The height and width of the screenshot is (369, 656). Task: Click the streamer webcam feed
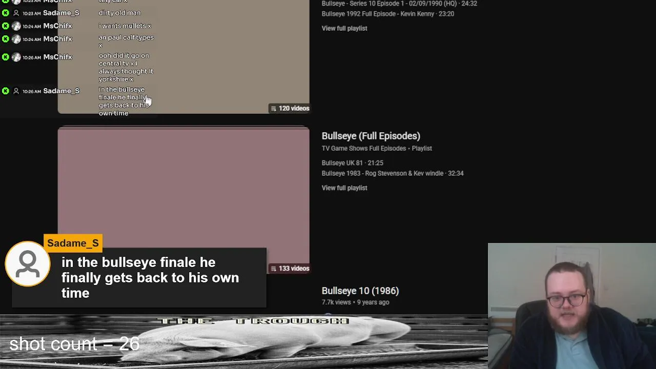pyautogui.click(x=571, y=306)
